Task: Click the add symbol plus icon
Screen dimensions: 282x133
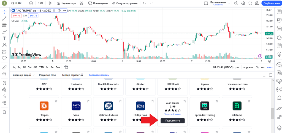Action: [x=31, y=3]
